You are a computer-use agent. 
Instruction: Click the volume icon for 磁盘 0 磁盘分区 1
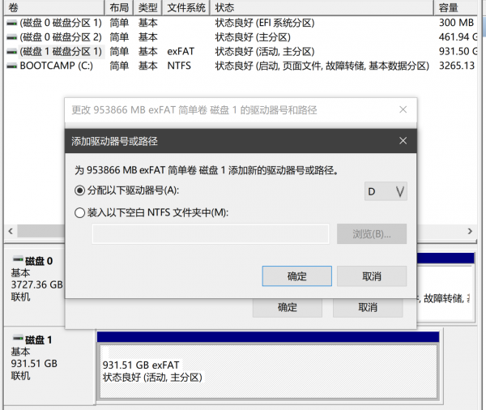(12, 23)
